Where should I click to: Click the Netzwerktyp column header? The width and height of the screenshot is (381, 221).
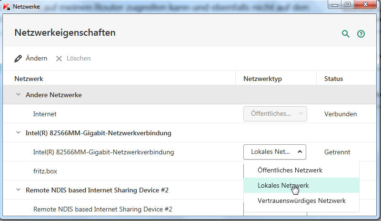click(262, 79)
